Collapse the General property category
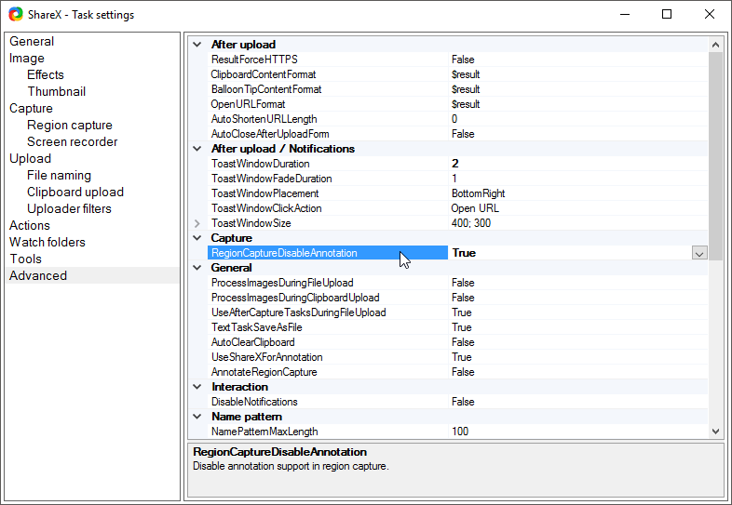 point(197,268)
